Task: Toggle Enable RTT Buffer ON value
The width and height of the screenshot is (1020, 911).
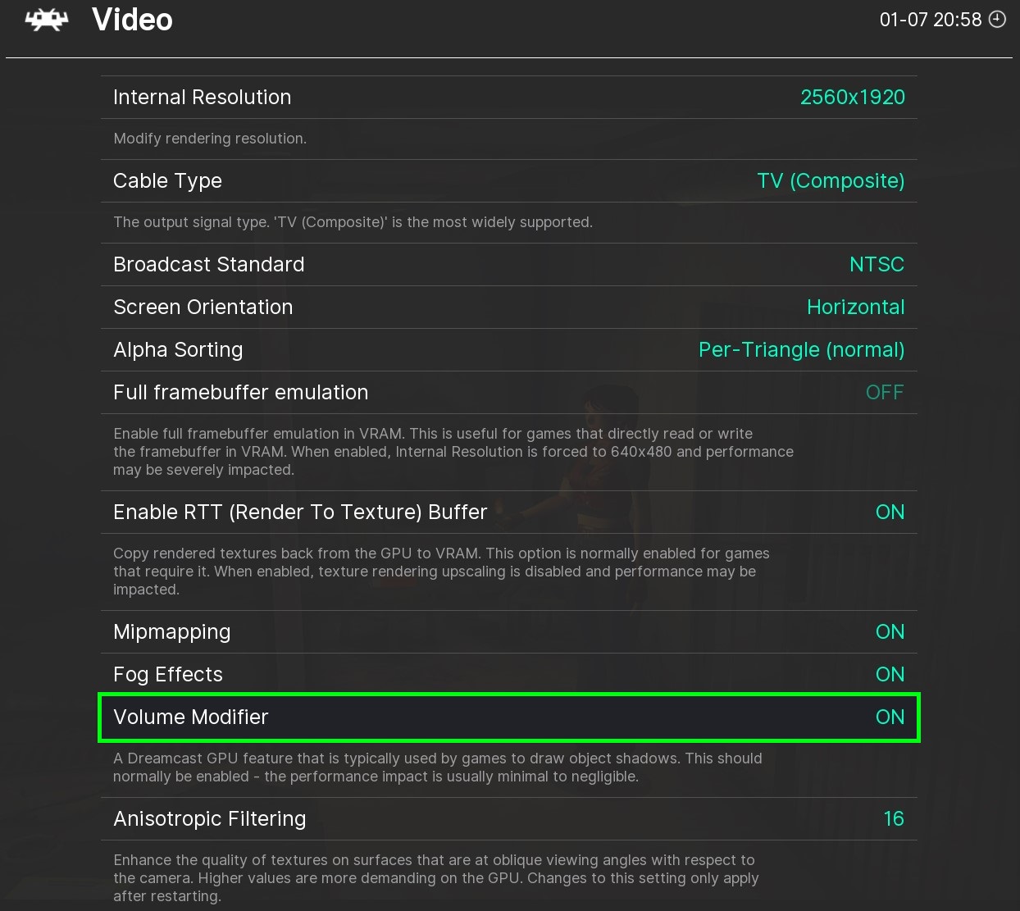Action: [x=890, y=512]
